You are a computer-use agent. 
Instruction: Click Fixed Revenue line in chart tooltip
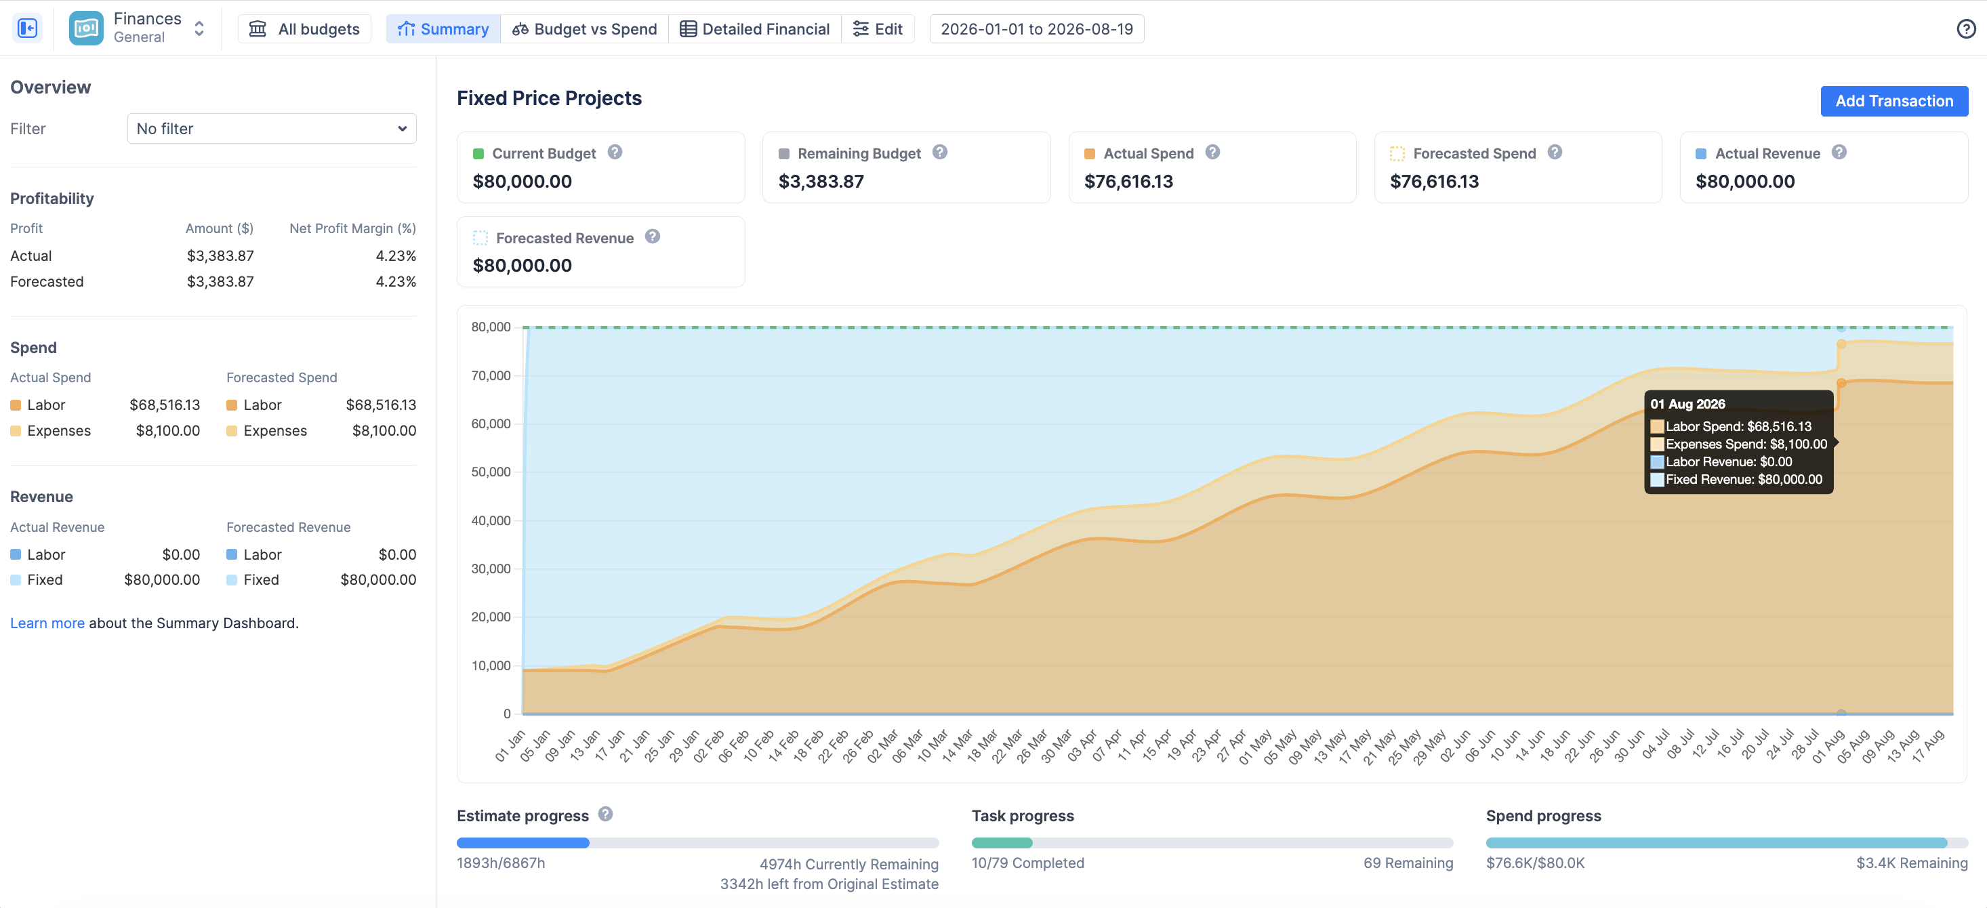tap(1736, 479)
